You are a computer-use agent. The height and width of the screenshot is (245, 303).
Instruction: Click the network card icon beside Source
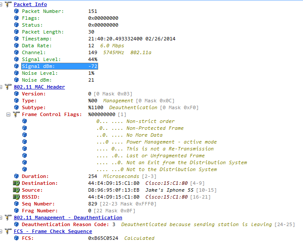16,190
